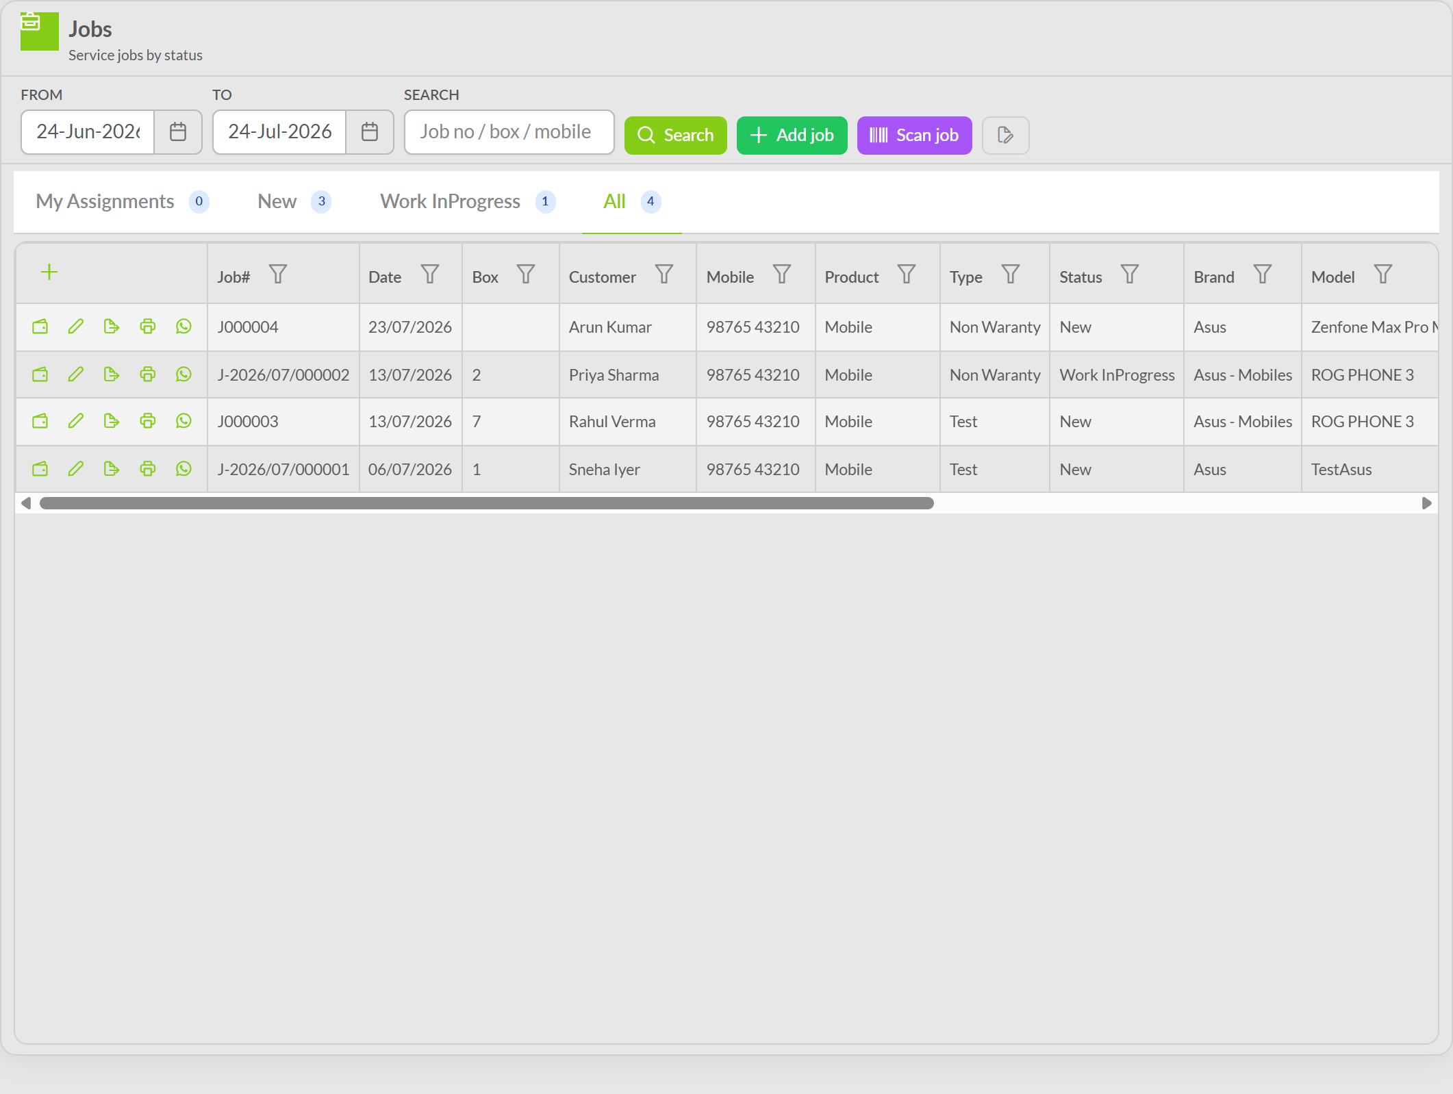This screenshot has width=1453, height=1094.
Task: Edit job J000004 with pencil icon
Action: tap(76, 327)
